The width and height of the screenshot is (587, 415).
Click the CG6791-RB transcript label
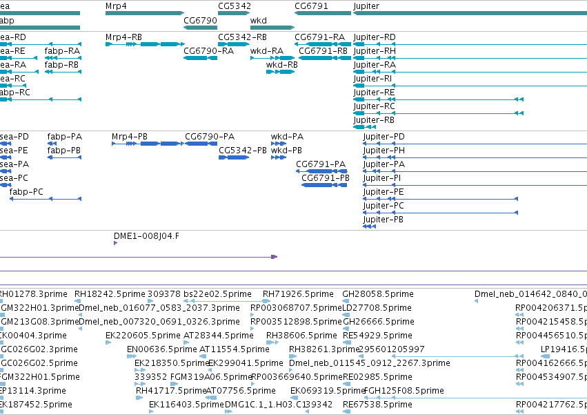(x=323, y=51)
